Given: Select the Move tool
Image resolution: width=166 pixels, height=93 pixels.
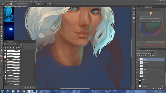Looking at the screenshot, I should 2,9.
